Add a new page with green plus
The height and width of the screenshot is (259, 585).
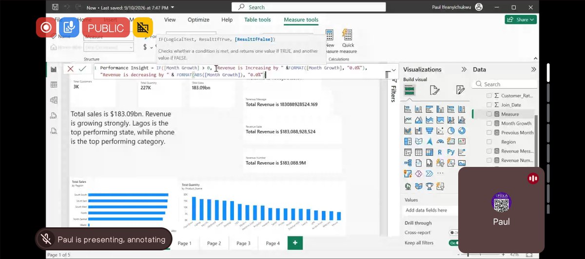(295, 242)
